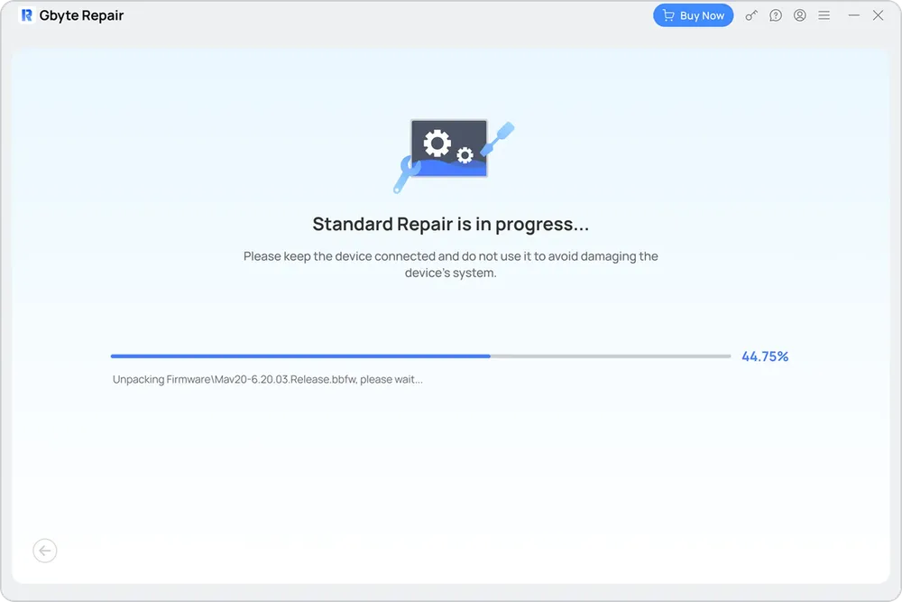Click the 44.75% progress value
Screen dimensions: 902x602
pos(765,357)
